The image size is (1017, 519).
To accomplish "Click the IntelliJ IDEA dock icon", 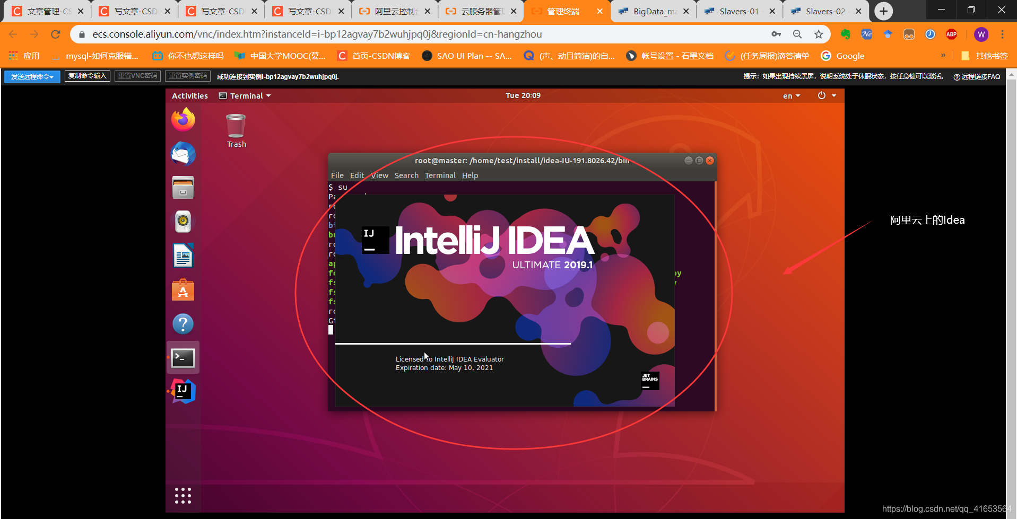I will pyautogui.click(x=183, y=392).
